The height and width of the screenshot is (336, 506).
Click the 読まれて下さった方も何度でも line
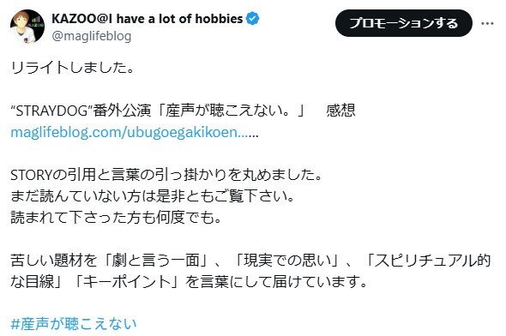coord(116,218)
